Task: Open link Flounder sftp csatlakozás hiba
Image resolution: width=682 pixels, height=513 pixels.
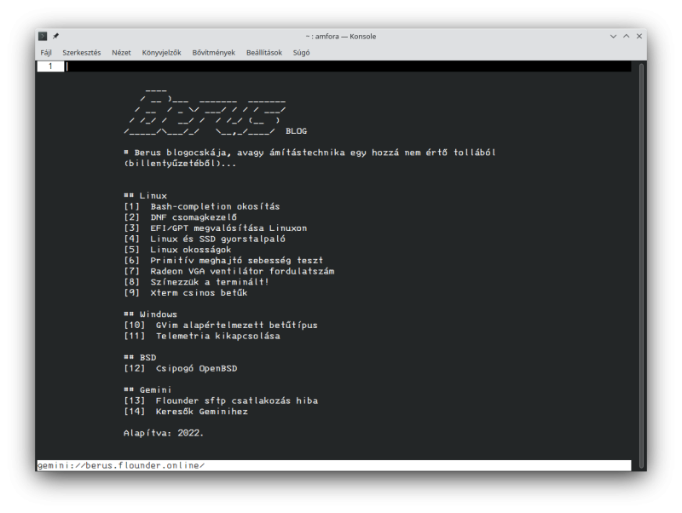Action: coord(237,401)
